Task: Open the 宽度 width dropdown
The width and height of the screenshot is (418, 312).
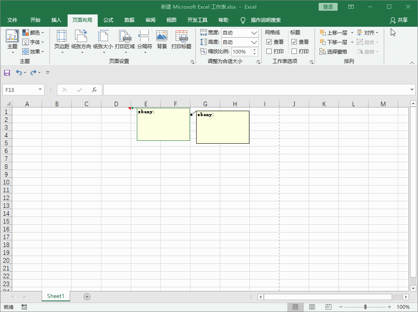Action: pos(254,33)
